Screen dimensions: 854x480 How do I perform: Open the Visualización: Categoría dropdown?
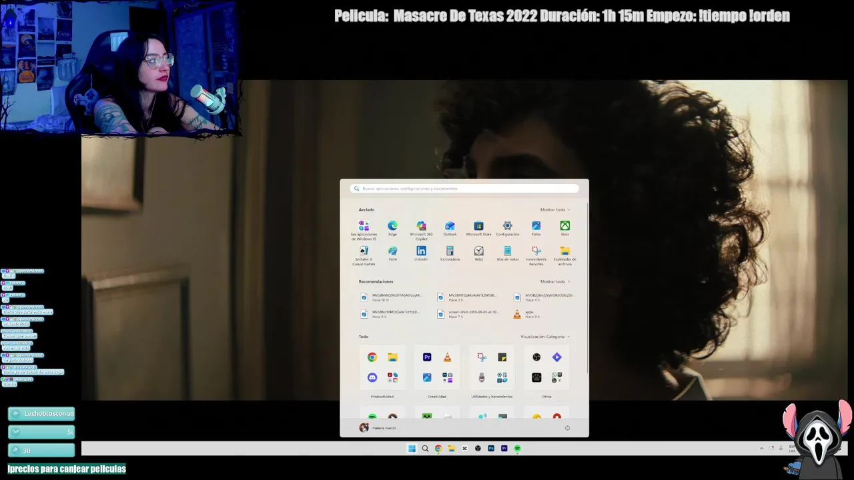point(545,337)
